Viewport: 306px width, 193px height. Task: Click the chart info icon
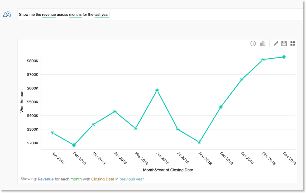[x=253, y=43]
